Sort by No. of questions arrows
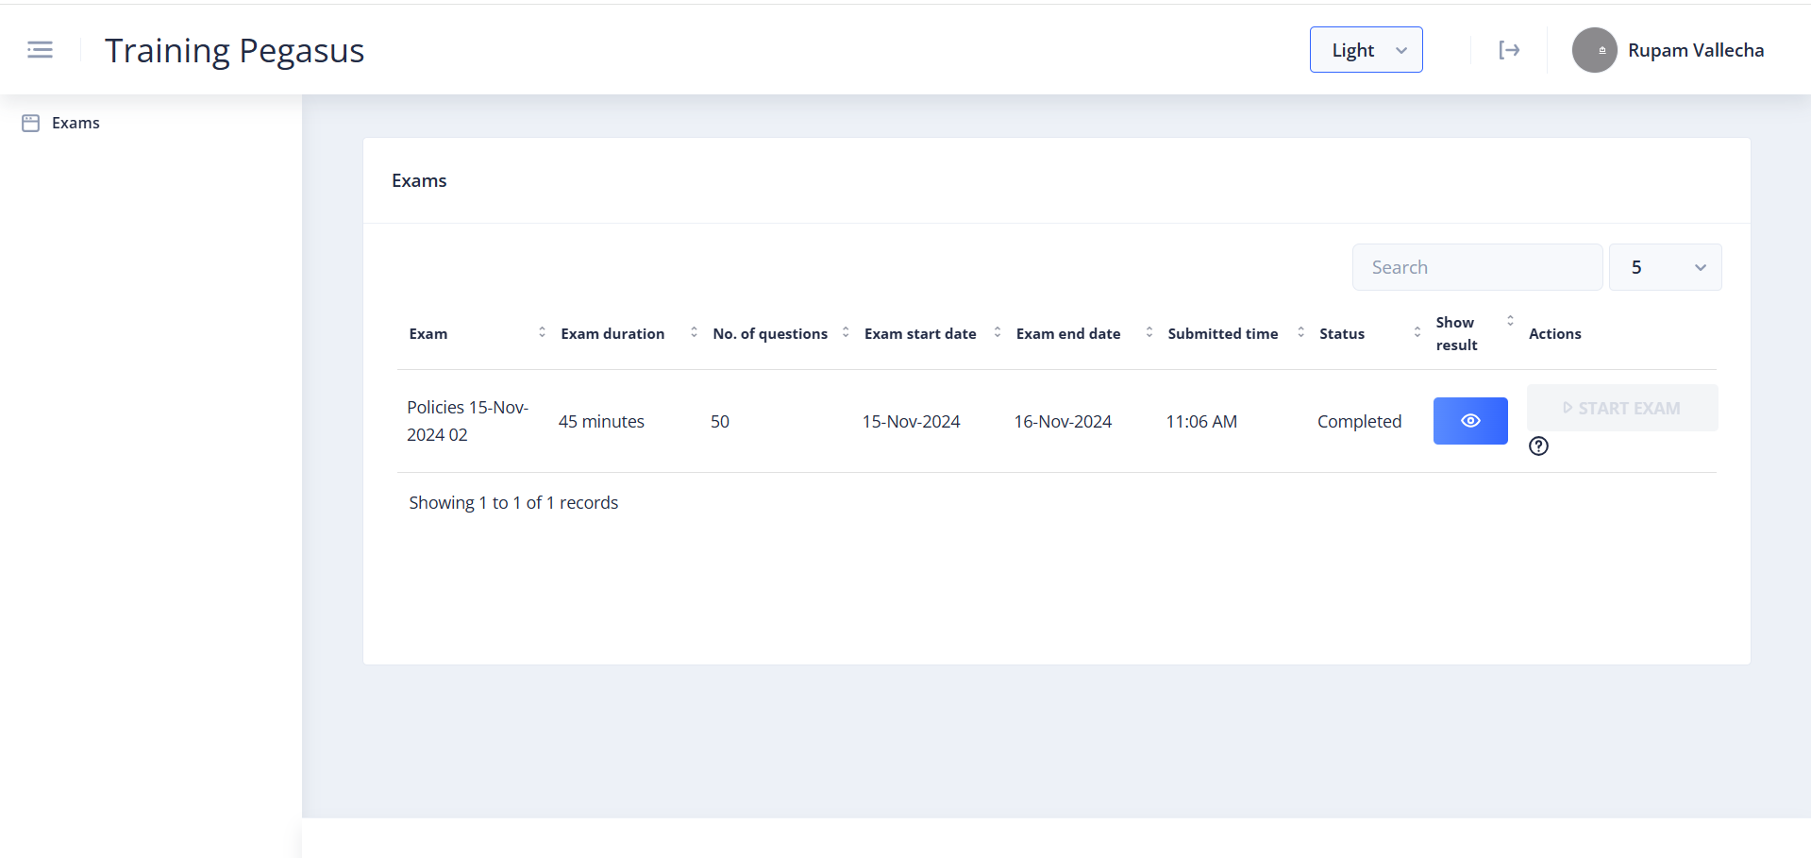The width and height of the screenshot is (1811, 858). pos(846,332)
